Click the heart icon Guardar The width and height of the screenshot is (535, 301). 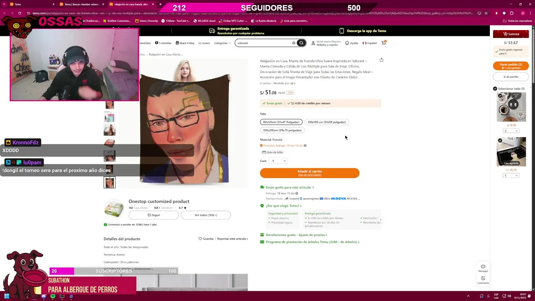(200, 239)
